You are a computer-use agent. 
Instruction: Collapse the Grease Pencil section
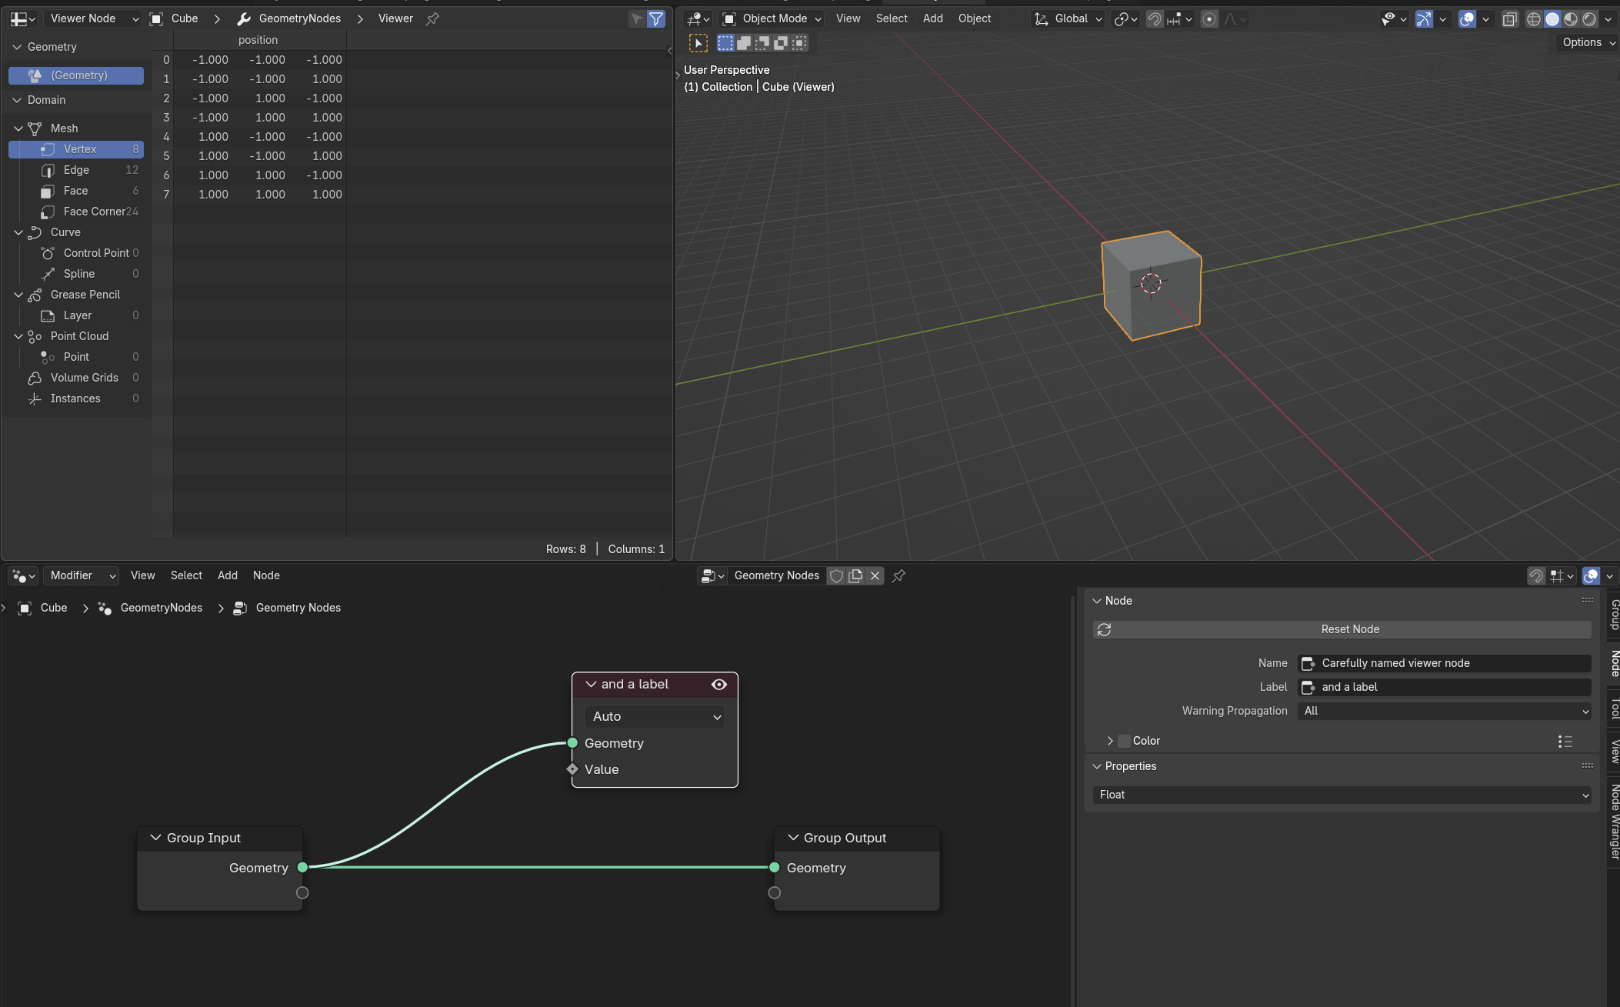click(x=18, y=295)
